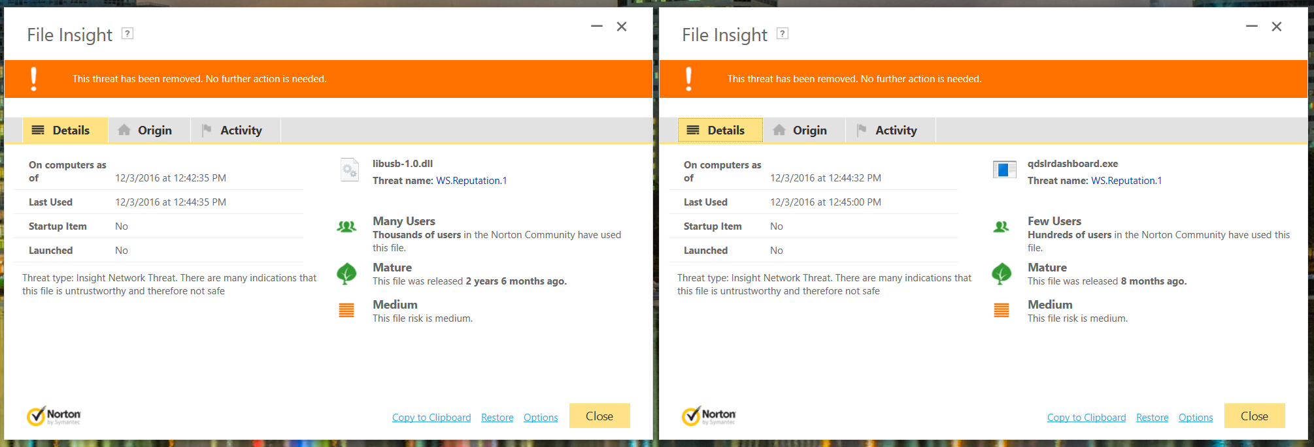The image size is (1314, 447).
Task: Click 'Threat type' description text in libusb window
Action: [169, 285]
